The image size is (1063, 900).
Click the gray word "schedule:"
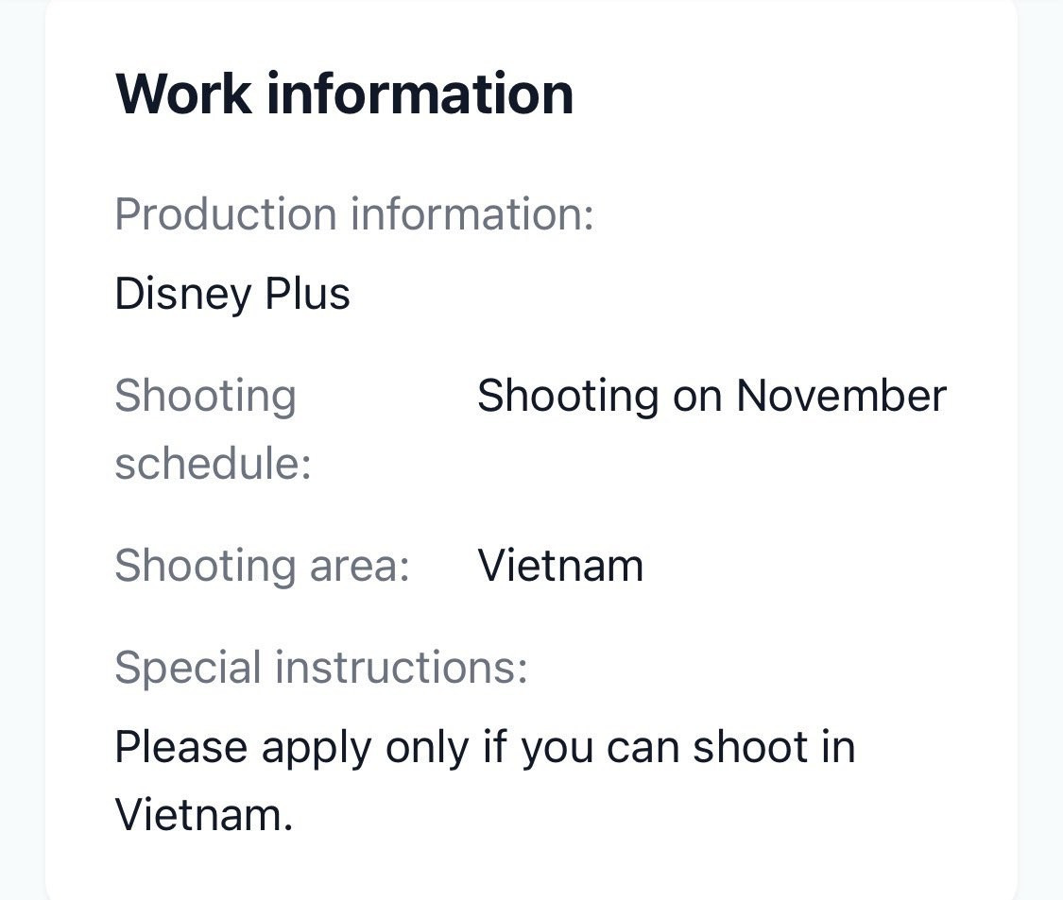[x=213, y=464]
